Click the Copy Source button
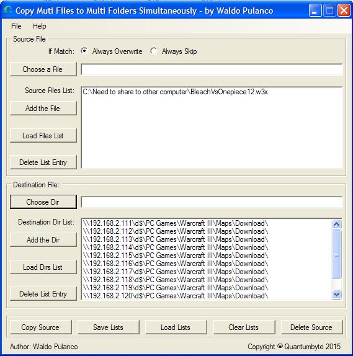 click(x=40, y=327)
